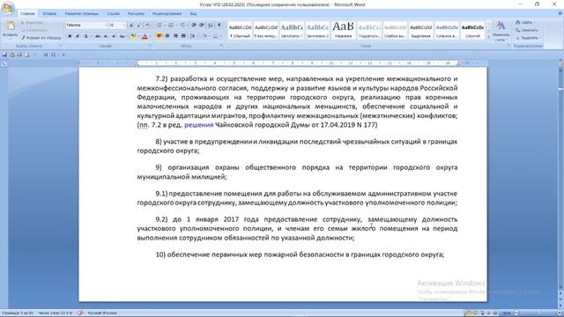Click the Вставить (Paste) clipboard icon
564x317 pixels.
10,26
